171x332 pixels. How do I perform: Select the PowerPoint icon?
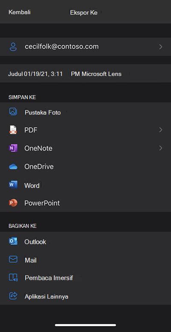click(13, 203)
